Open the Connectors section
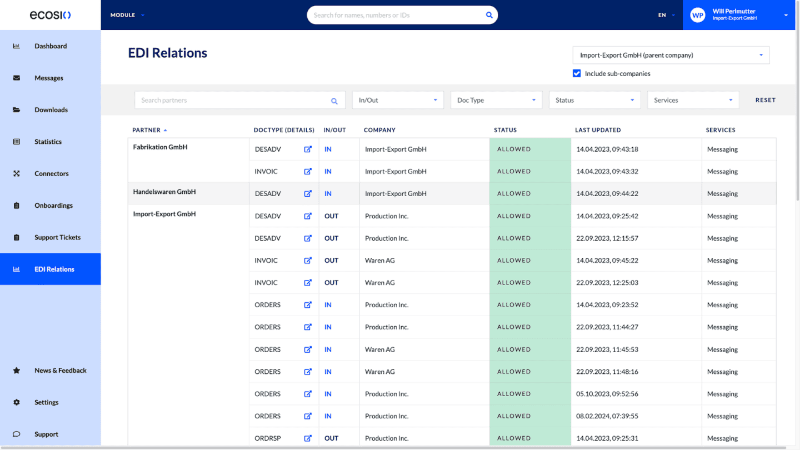Image resolution: width=800 pixels, height=450 pixels. point(51,173)
